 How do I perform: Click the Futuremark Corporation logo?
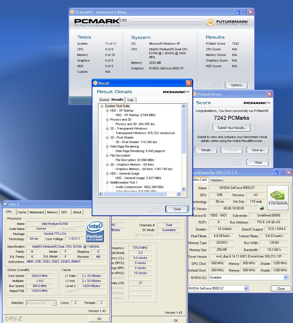pyautogui.click(x=227, y=22)
